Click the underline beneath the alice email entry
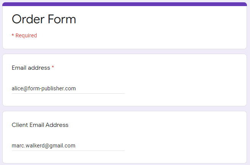This screenshot has width=250, height=165. (x=68, y=94)
